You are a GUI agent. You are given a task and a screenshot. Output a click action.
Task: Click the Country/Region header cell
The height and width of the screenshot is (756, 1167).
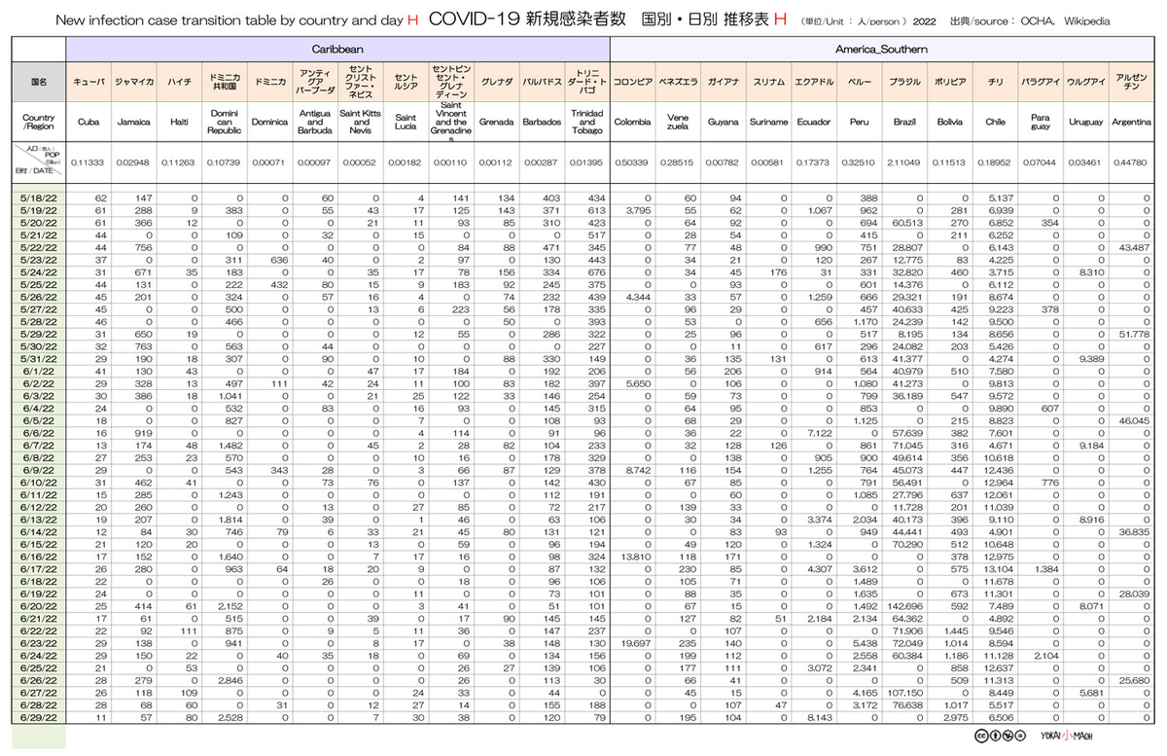pos(39,122)
